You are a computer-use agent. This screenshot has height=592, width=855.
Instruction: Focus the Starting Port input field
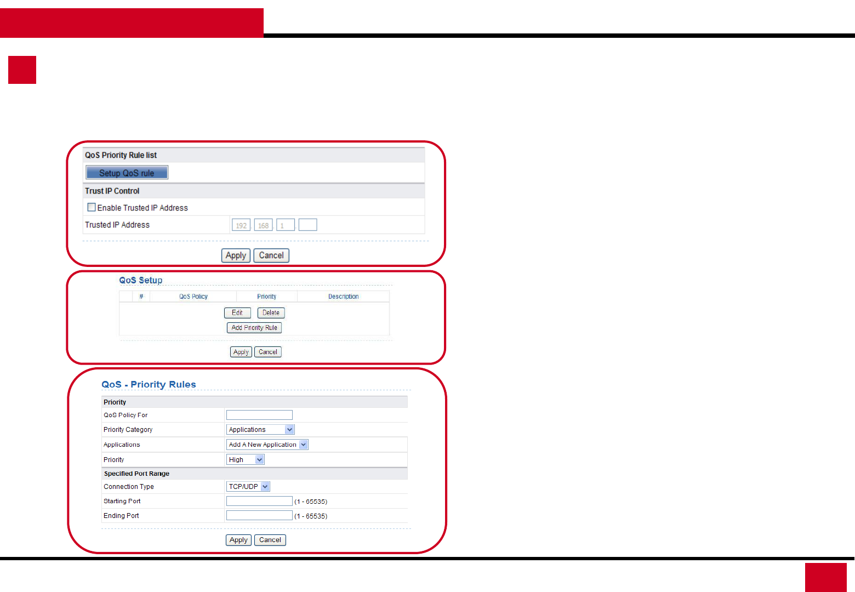tap(259, 501)
